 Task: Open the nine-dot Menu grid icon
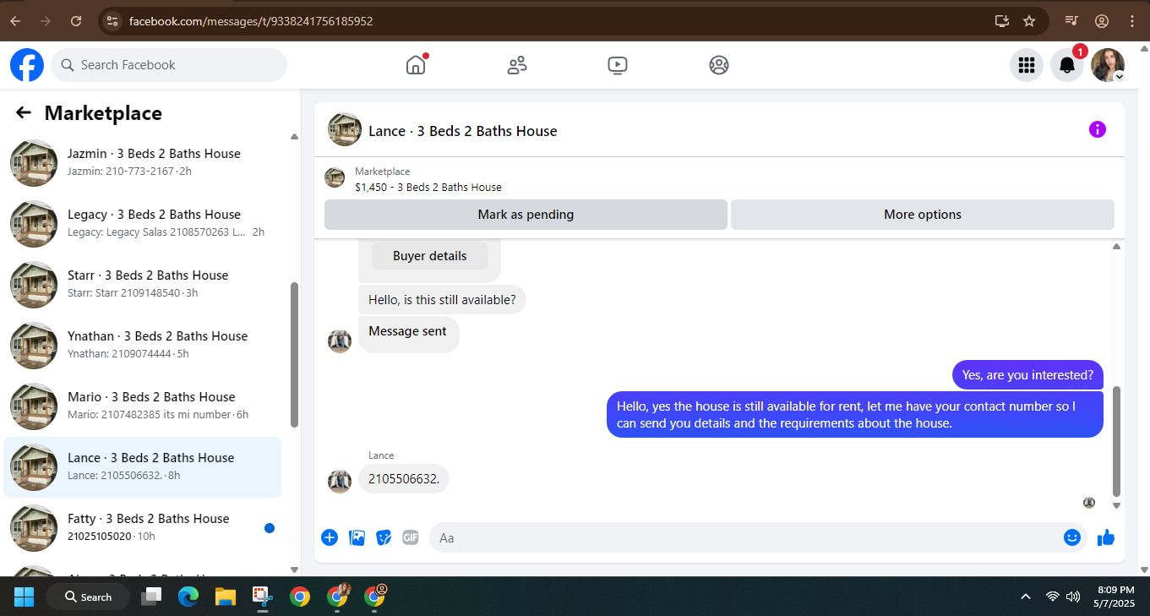pyautogui.click(x=1027, y=65)
